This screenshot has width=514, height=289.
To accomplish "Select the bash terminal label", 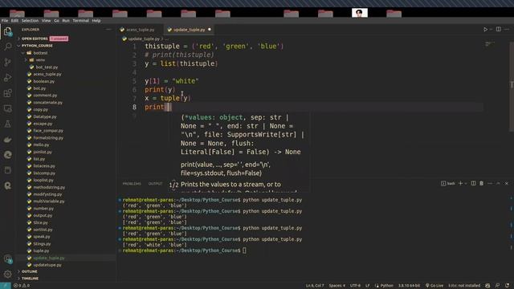I will pos(448,184).
